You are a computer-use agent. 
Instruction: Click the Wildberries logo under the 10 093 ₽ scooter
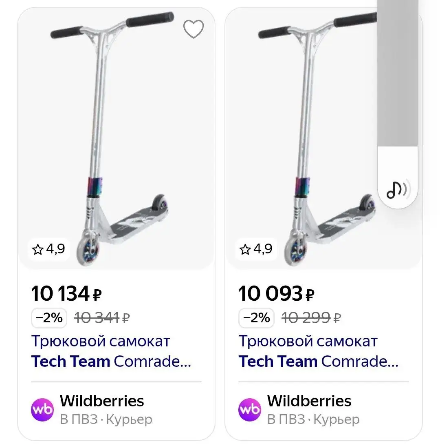(x=250, y=409)
